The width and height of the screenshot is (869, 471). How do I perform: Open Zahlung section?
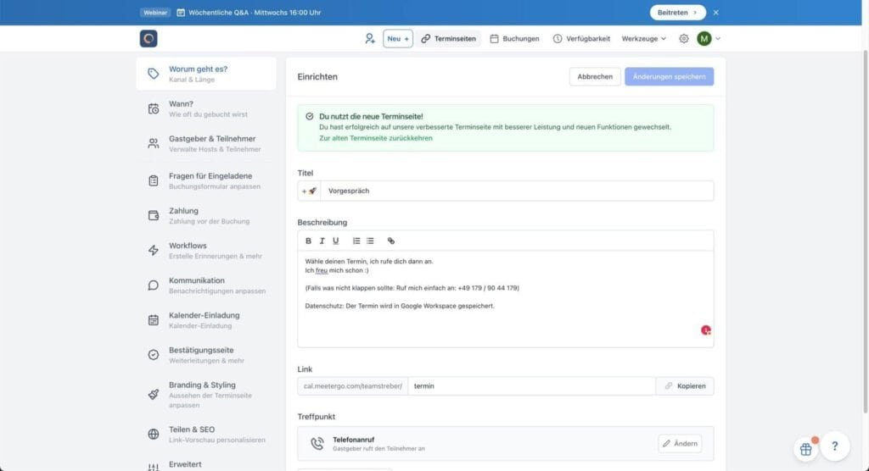(x=206, y=215)
